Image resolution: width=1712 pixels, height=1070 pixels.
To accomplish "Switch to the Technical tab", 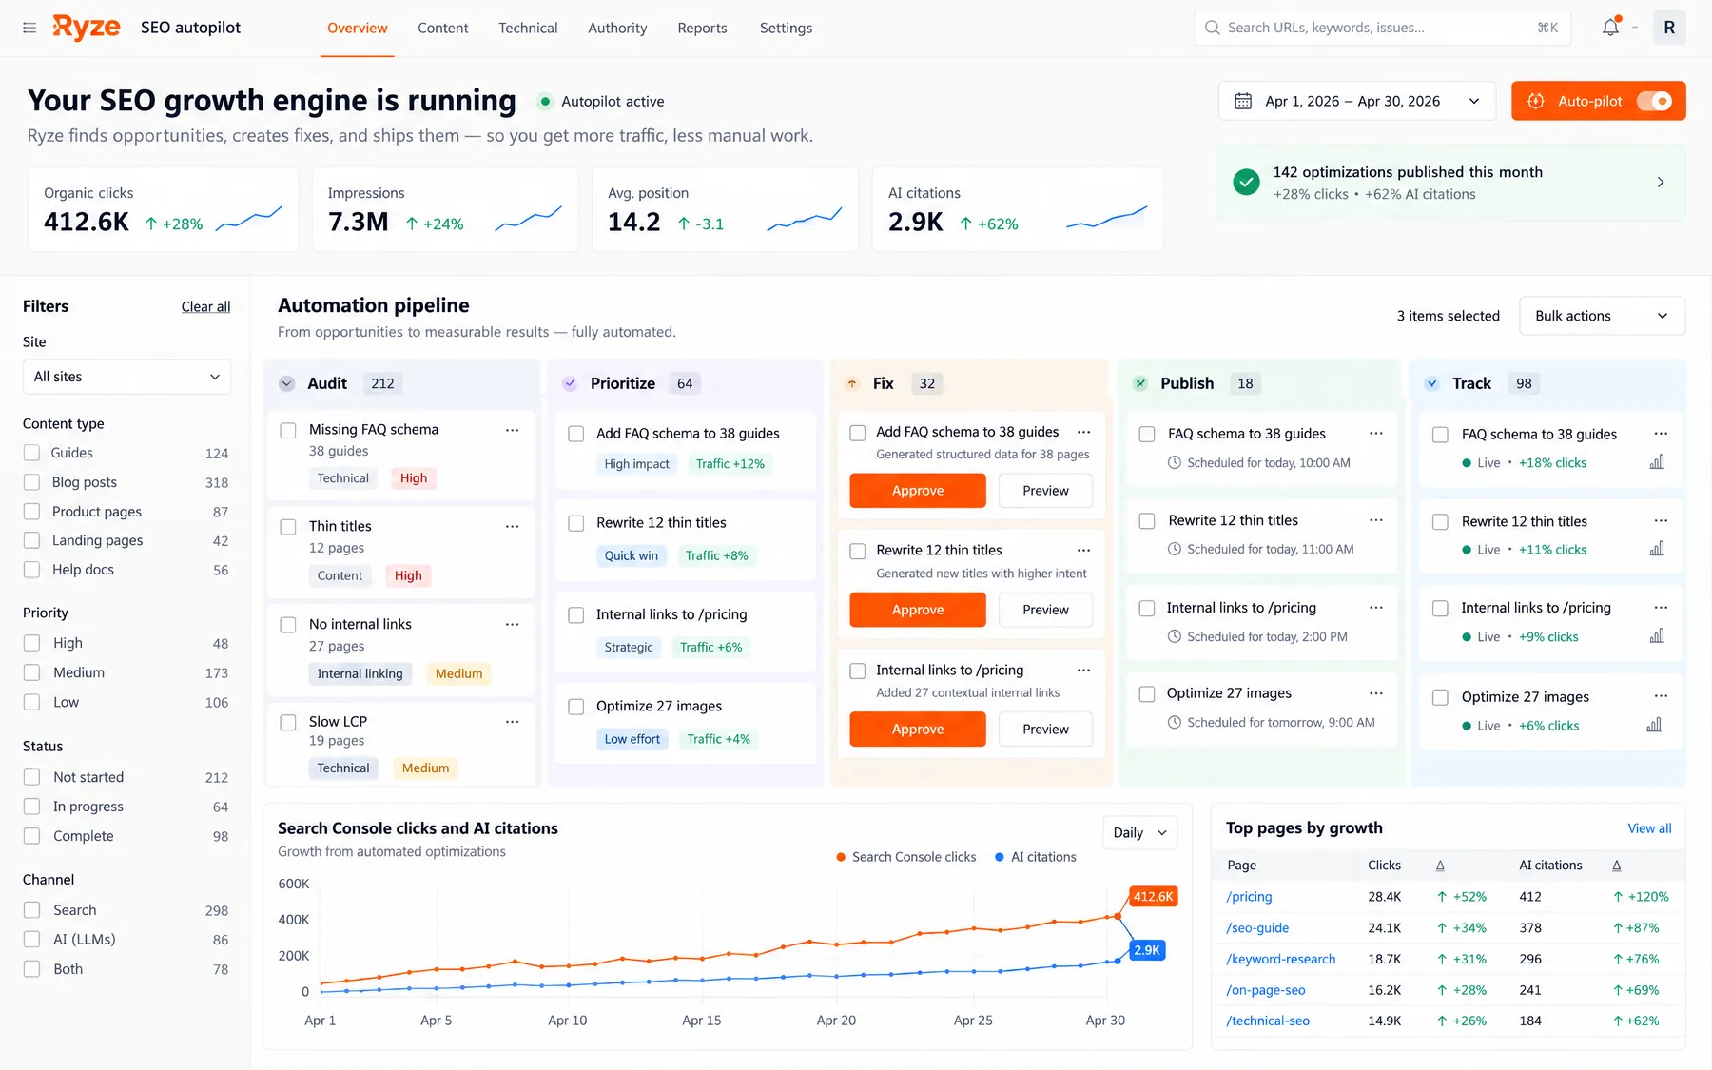I will (528, 29).
